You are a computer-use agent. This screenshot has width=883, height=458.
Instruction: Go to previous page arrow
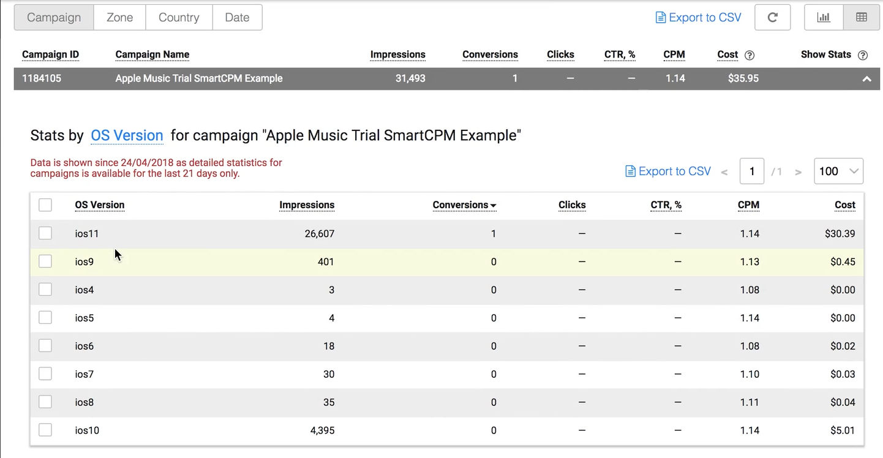[724, 172]
